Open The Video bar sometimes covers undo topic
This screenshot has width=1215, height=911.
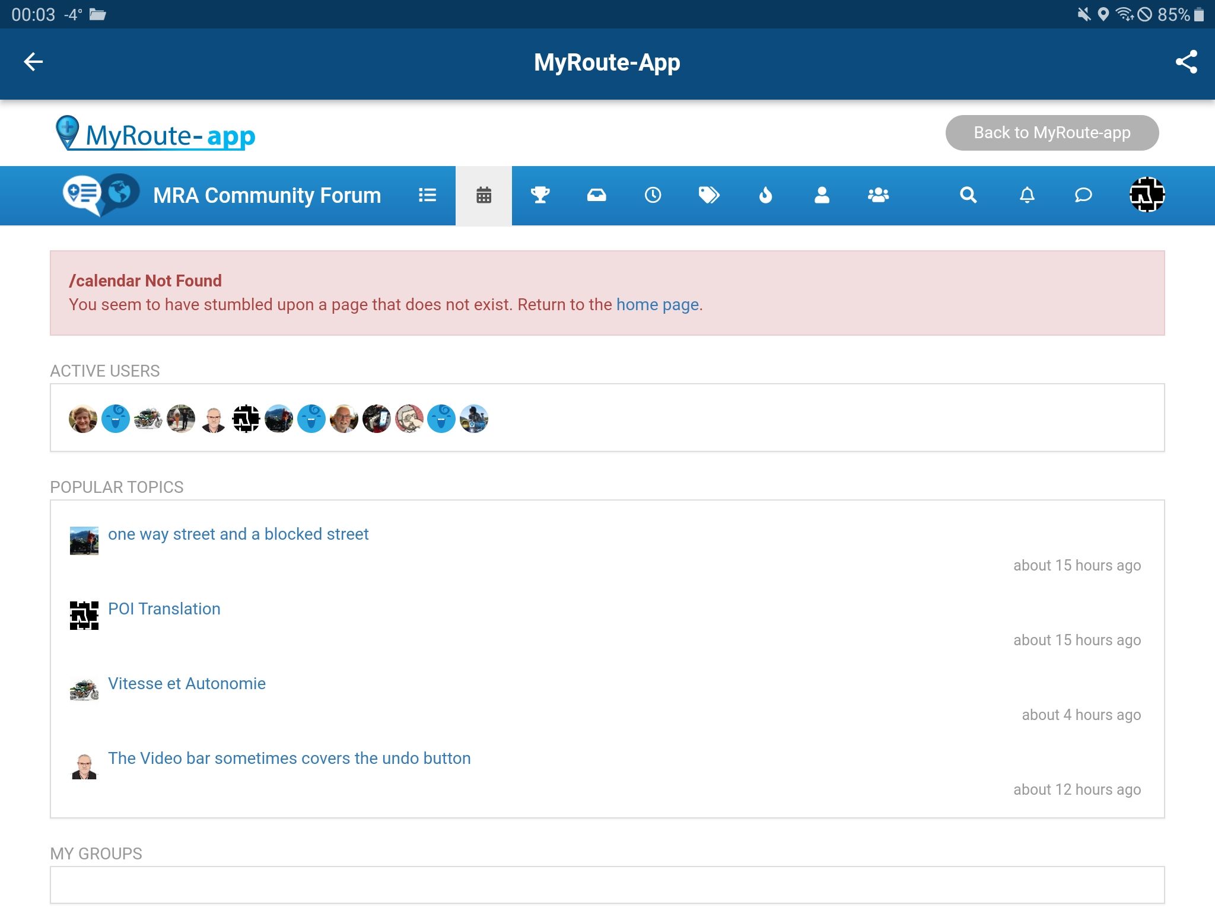[290, 758]
